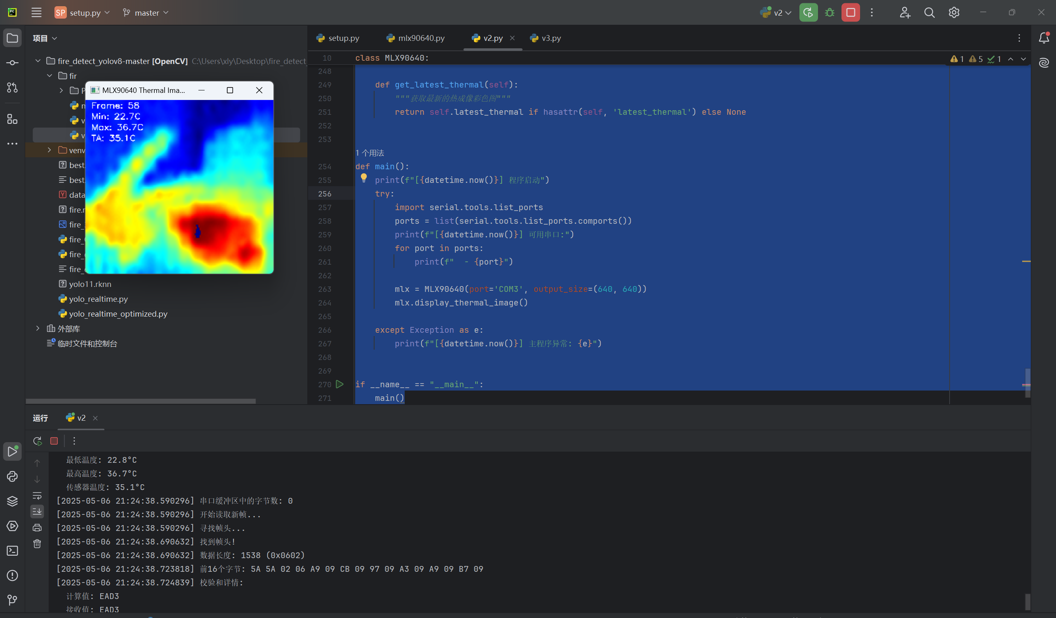
Task: Open the notifications bell icon
Action: coord(1044,38)
